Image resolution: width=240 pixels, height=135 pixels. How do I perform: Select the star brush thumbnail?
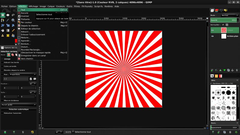(x=234, y=92)
